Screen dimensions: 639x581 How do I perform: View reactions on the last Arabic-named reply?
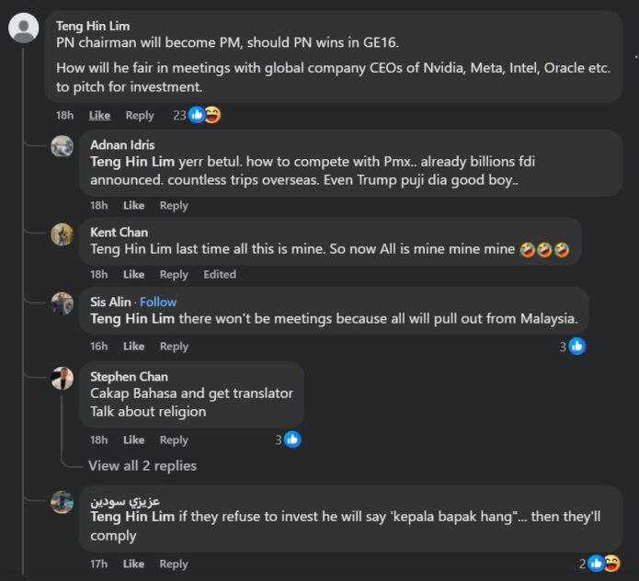point(600,564)
